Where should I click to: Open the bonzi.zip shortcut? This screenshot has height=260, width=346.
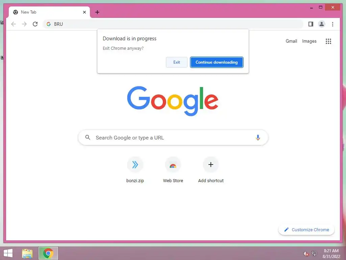(135, 170)
